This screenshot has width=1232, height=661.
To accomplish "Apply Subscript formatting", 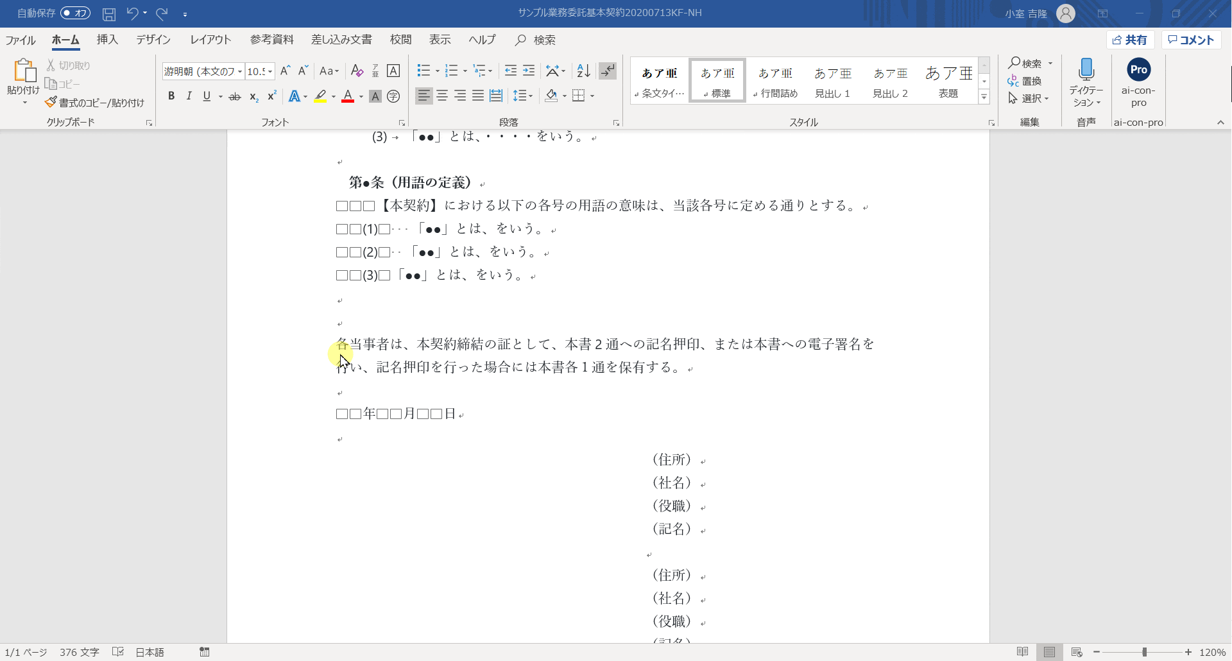I will point(253,96).
